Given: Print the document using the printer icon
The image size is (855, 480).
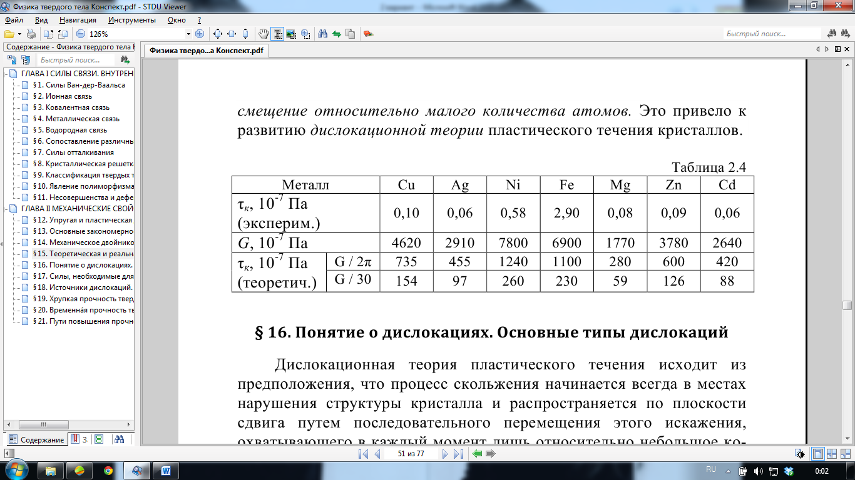Looking at the screenshot, I should pyautogui.click(x=31, y=34).
